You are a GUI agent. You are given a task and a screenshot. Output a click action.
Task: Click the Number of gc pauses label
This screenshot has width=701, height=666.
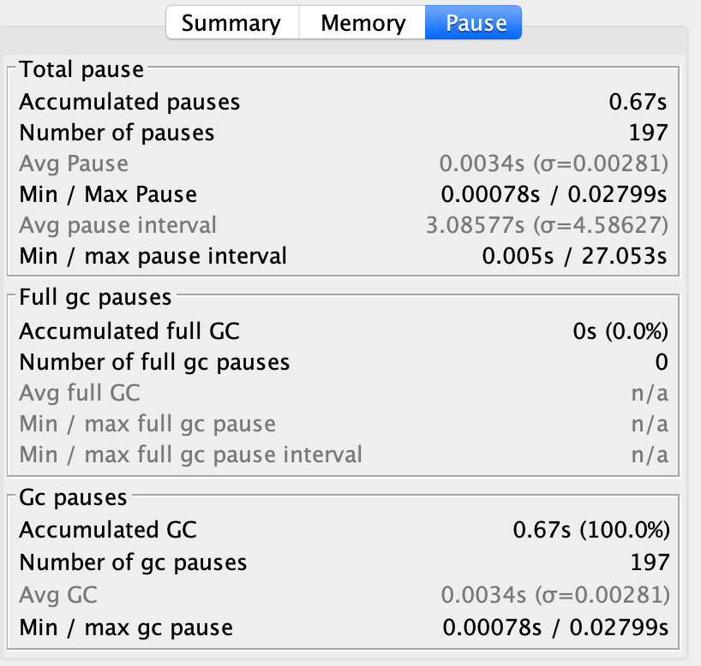[x=133, y=562]
